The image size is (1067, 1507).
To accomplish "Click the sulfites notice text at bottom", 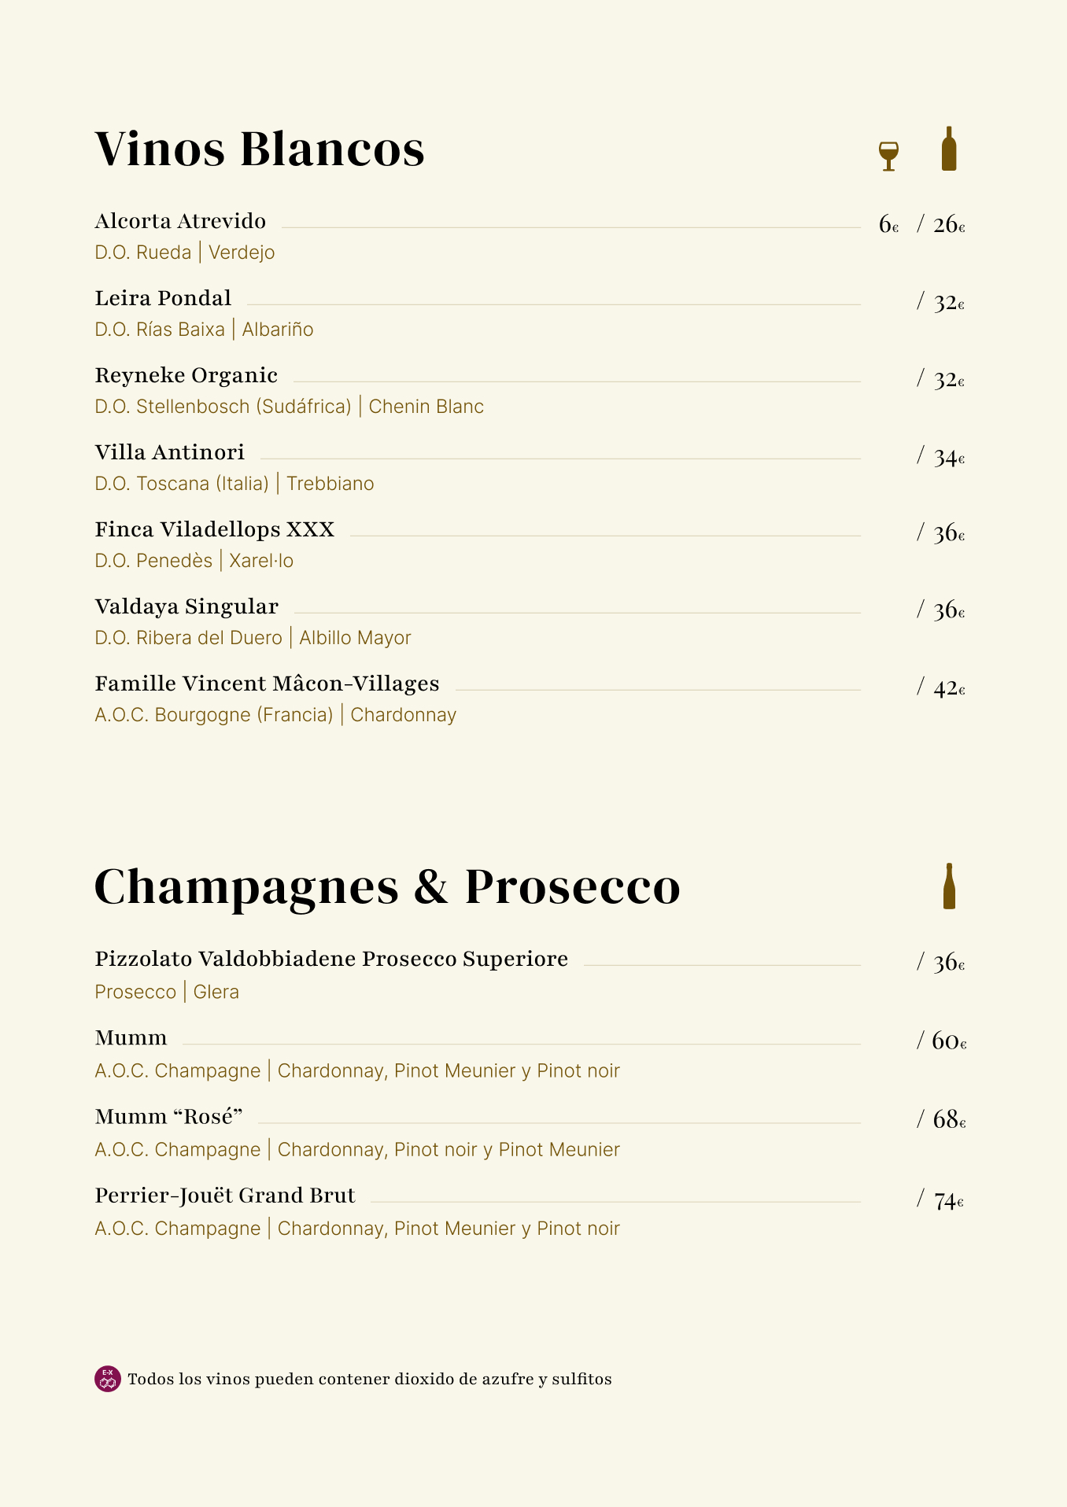I will pos(369,1379).
